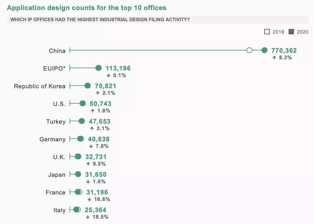Select the Japan row label
314x224 pixels.
pos(57,175)
